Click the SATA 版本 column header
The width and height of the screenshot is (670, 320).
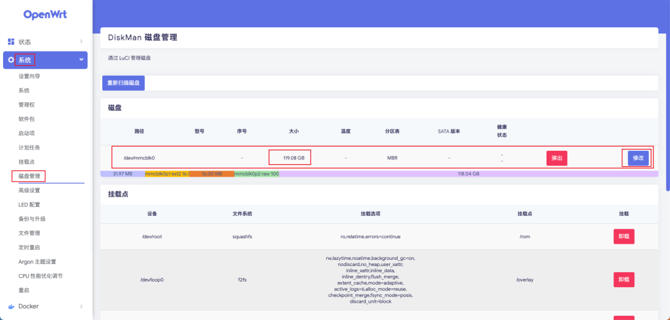click(x=449, y=131)
